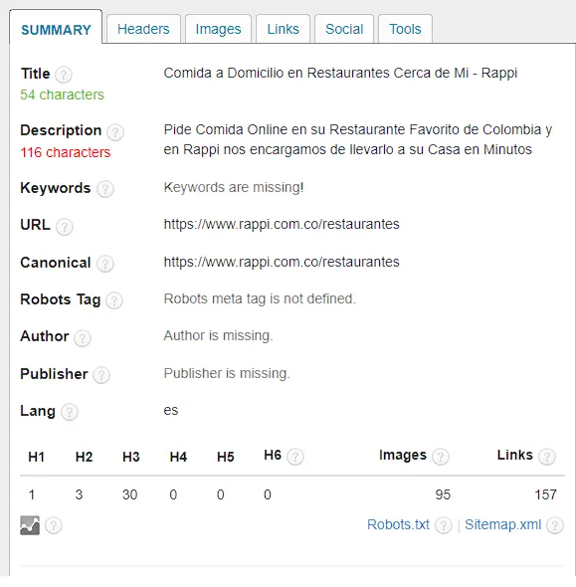Image resolution: width=576 pixels, height=587 pixels.
Task: Click the Lang value 'es'
Action: pyautogui.click(x=171, y=410)
